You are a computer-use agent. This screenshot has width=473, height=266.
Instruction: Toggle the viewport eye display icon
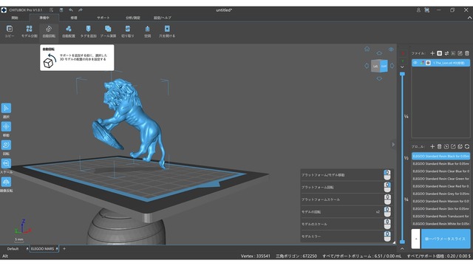tap(391, 50)
